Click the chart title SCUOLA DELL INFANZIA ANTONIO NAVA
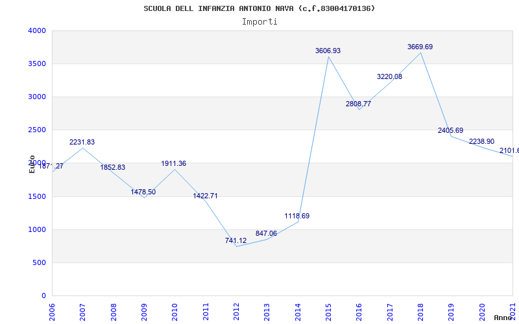 (219, 8)
